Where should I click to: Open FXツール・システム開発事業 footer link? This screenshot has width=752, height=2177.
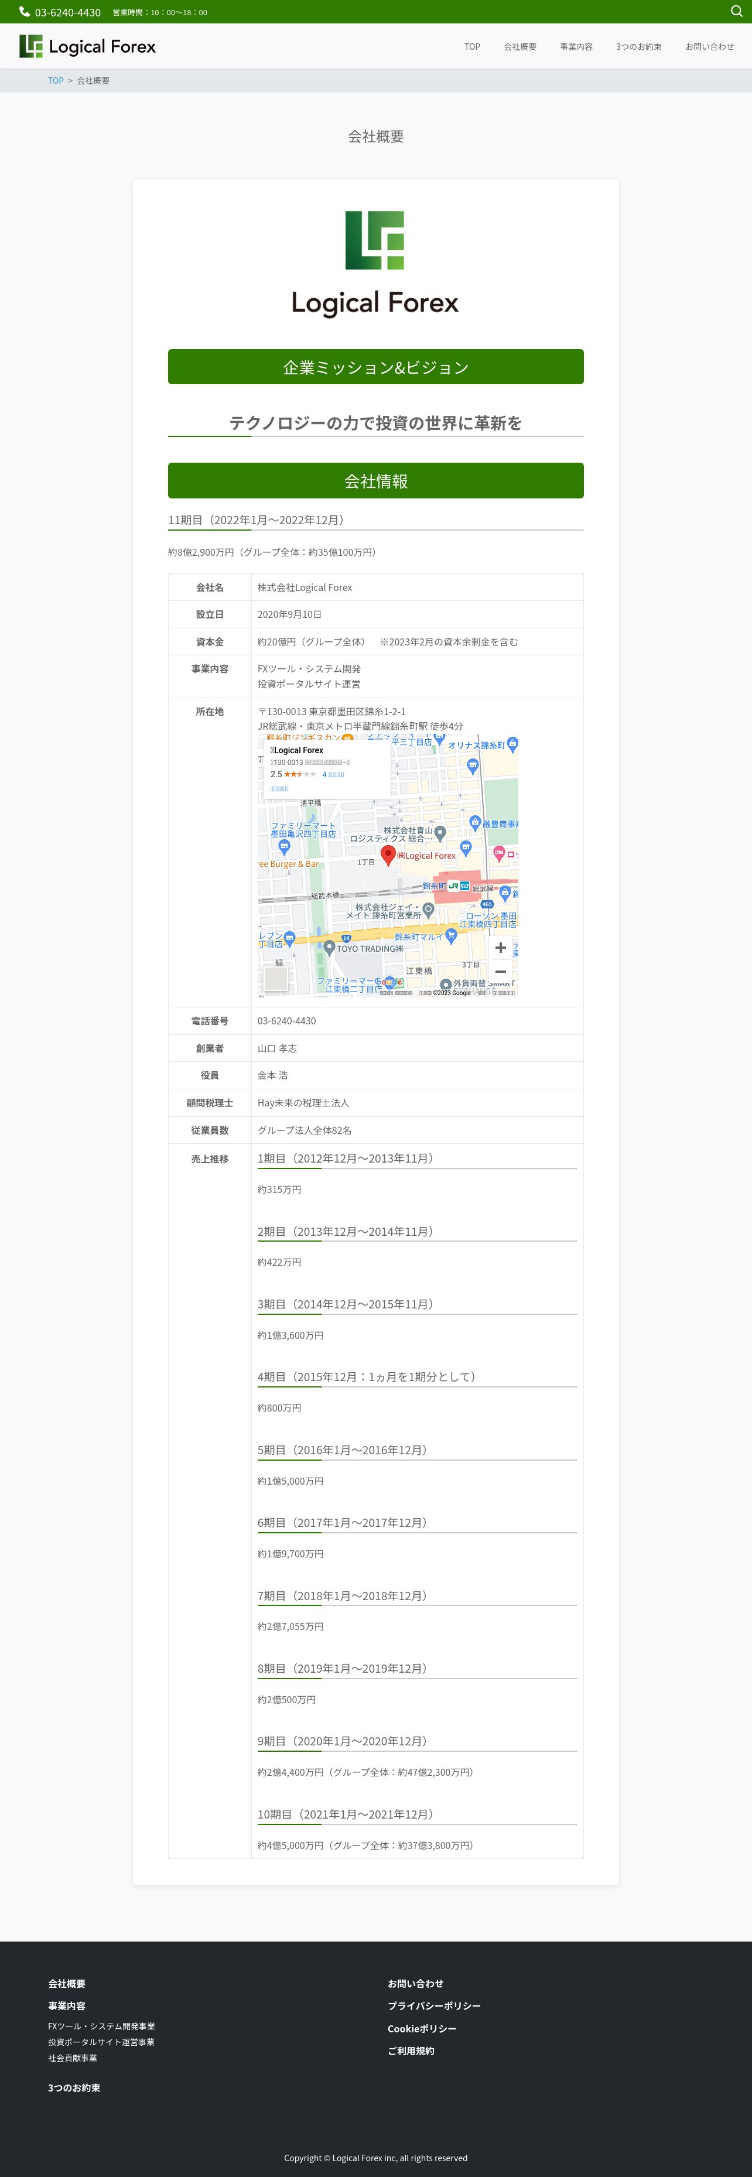tap(101, 2026)
